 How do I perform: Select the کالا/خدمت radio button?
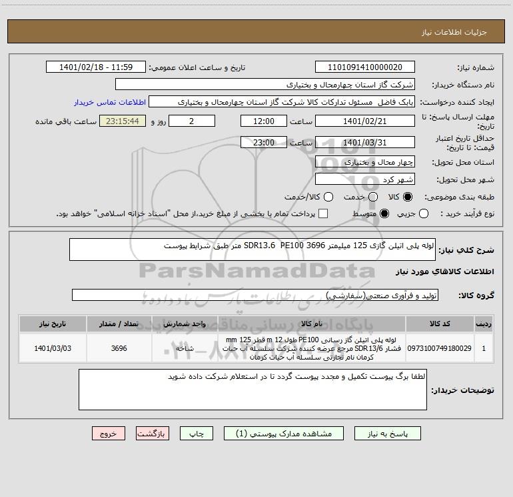[328, 197]
